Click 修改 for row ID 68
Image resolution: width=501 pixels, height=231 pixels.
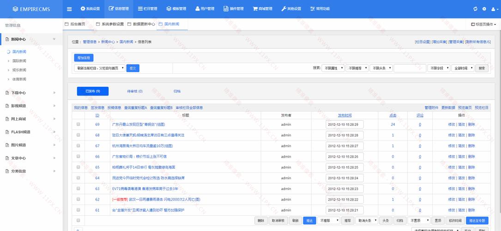coord(452,135)
